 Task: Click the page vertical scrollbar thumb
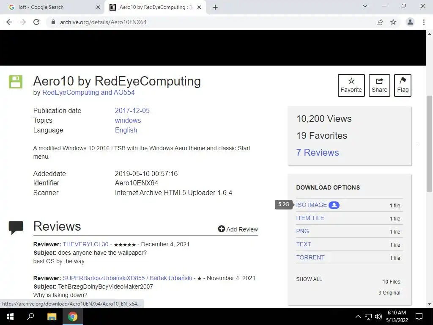coord(429,144)
